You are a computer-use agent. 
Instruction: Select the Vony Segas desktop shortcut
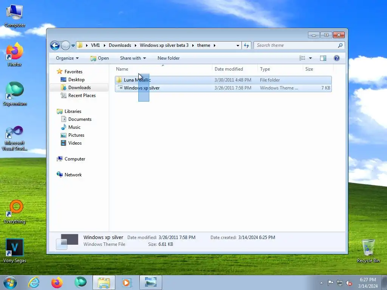(x=15, y=251)
